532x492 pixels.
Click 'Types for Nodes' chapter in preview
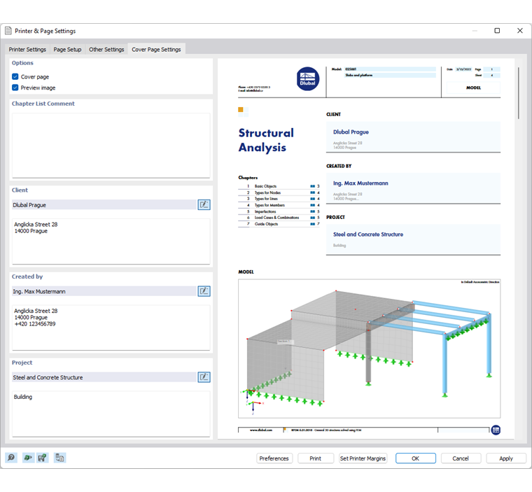[267, 192]
